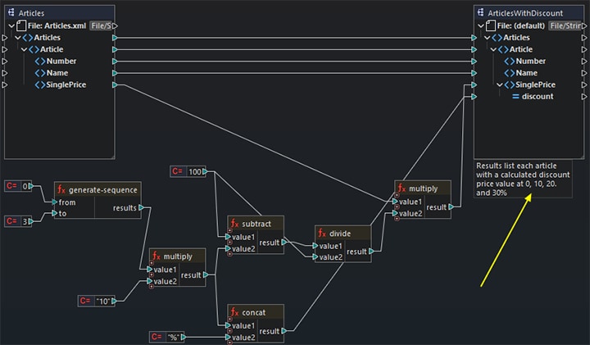Select the Name element in ArticlesWithDiscount
This screenshot has height=345, width=590.
click(x=526, y=73)
